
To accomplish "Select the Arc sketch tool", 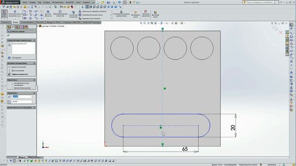I will (31, 15).
